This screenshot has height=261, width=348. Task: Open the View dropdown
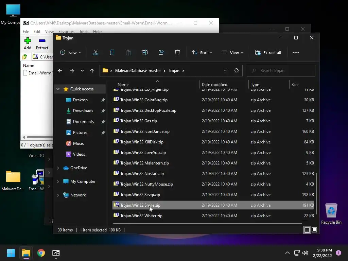[232, 53]
